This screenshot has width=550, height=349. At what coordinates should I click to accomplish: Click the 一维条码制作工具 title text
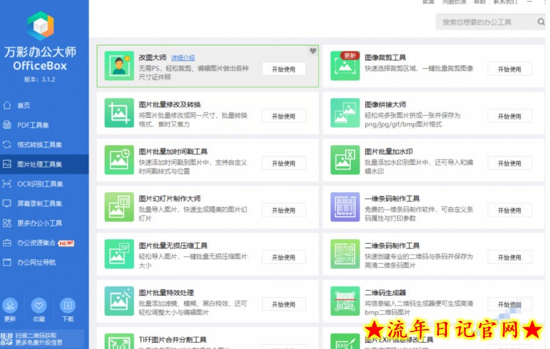(392, 199)
